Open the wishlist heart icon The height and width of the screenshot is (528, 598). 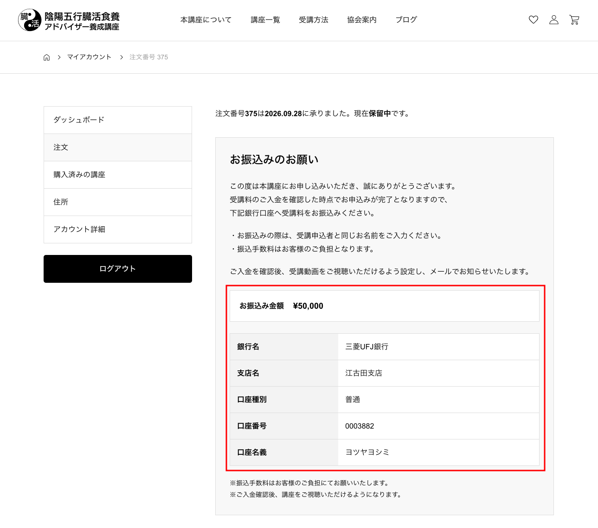534,19
